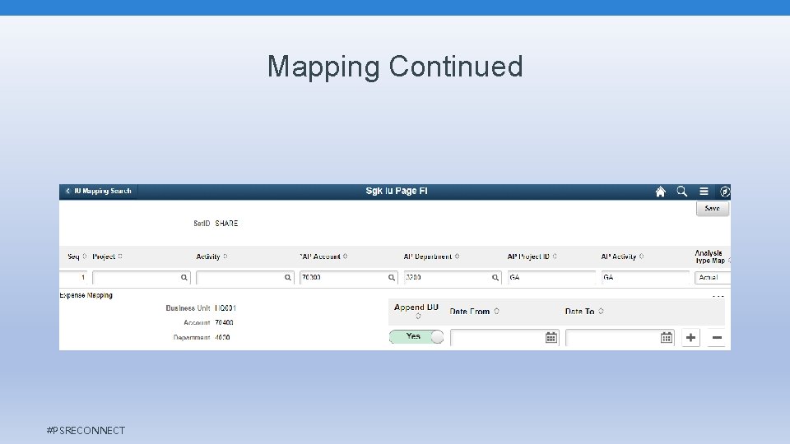The width and height of the screenshot is (790, 444).
Task: Click the Mapping Continued slide title
Action: [x=395, y=67]
